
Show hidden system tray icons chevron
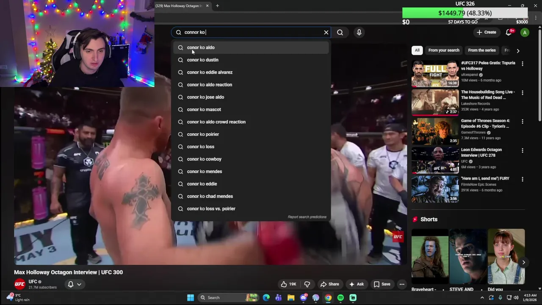click(x=482, y=298)
